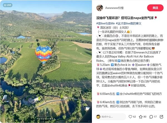The height and width of the screenshot is (123, 167).
Task: Click the post title text
Action: click(125, 18)
